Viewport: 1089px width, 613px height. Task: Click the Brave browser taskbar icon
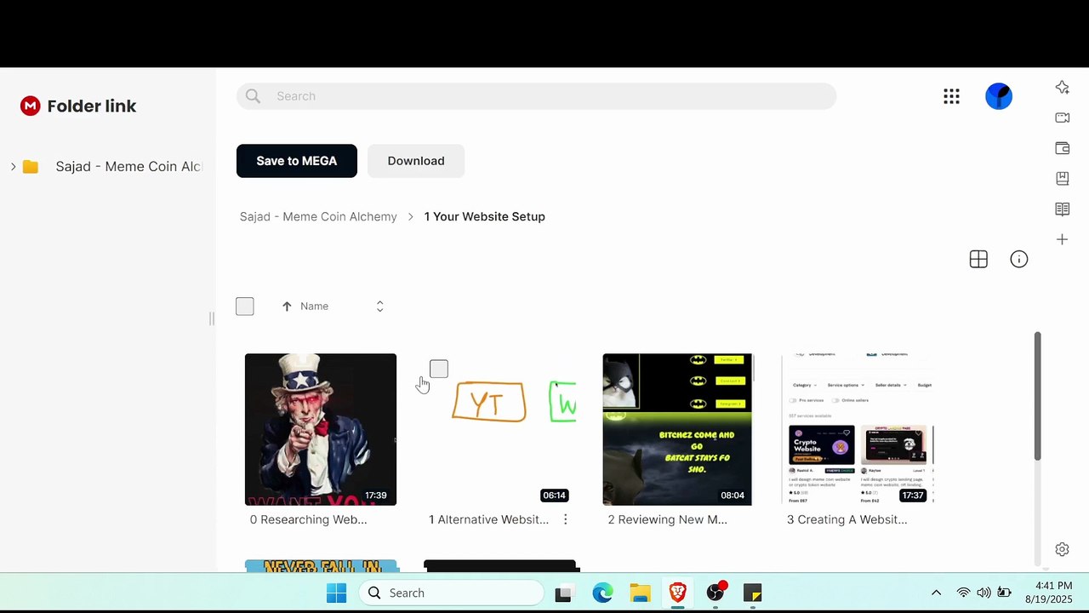point(678,593)
